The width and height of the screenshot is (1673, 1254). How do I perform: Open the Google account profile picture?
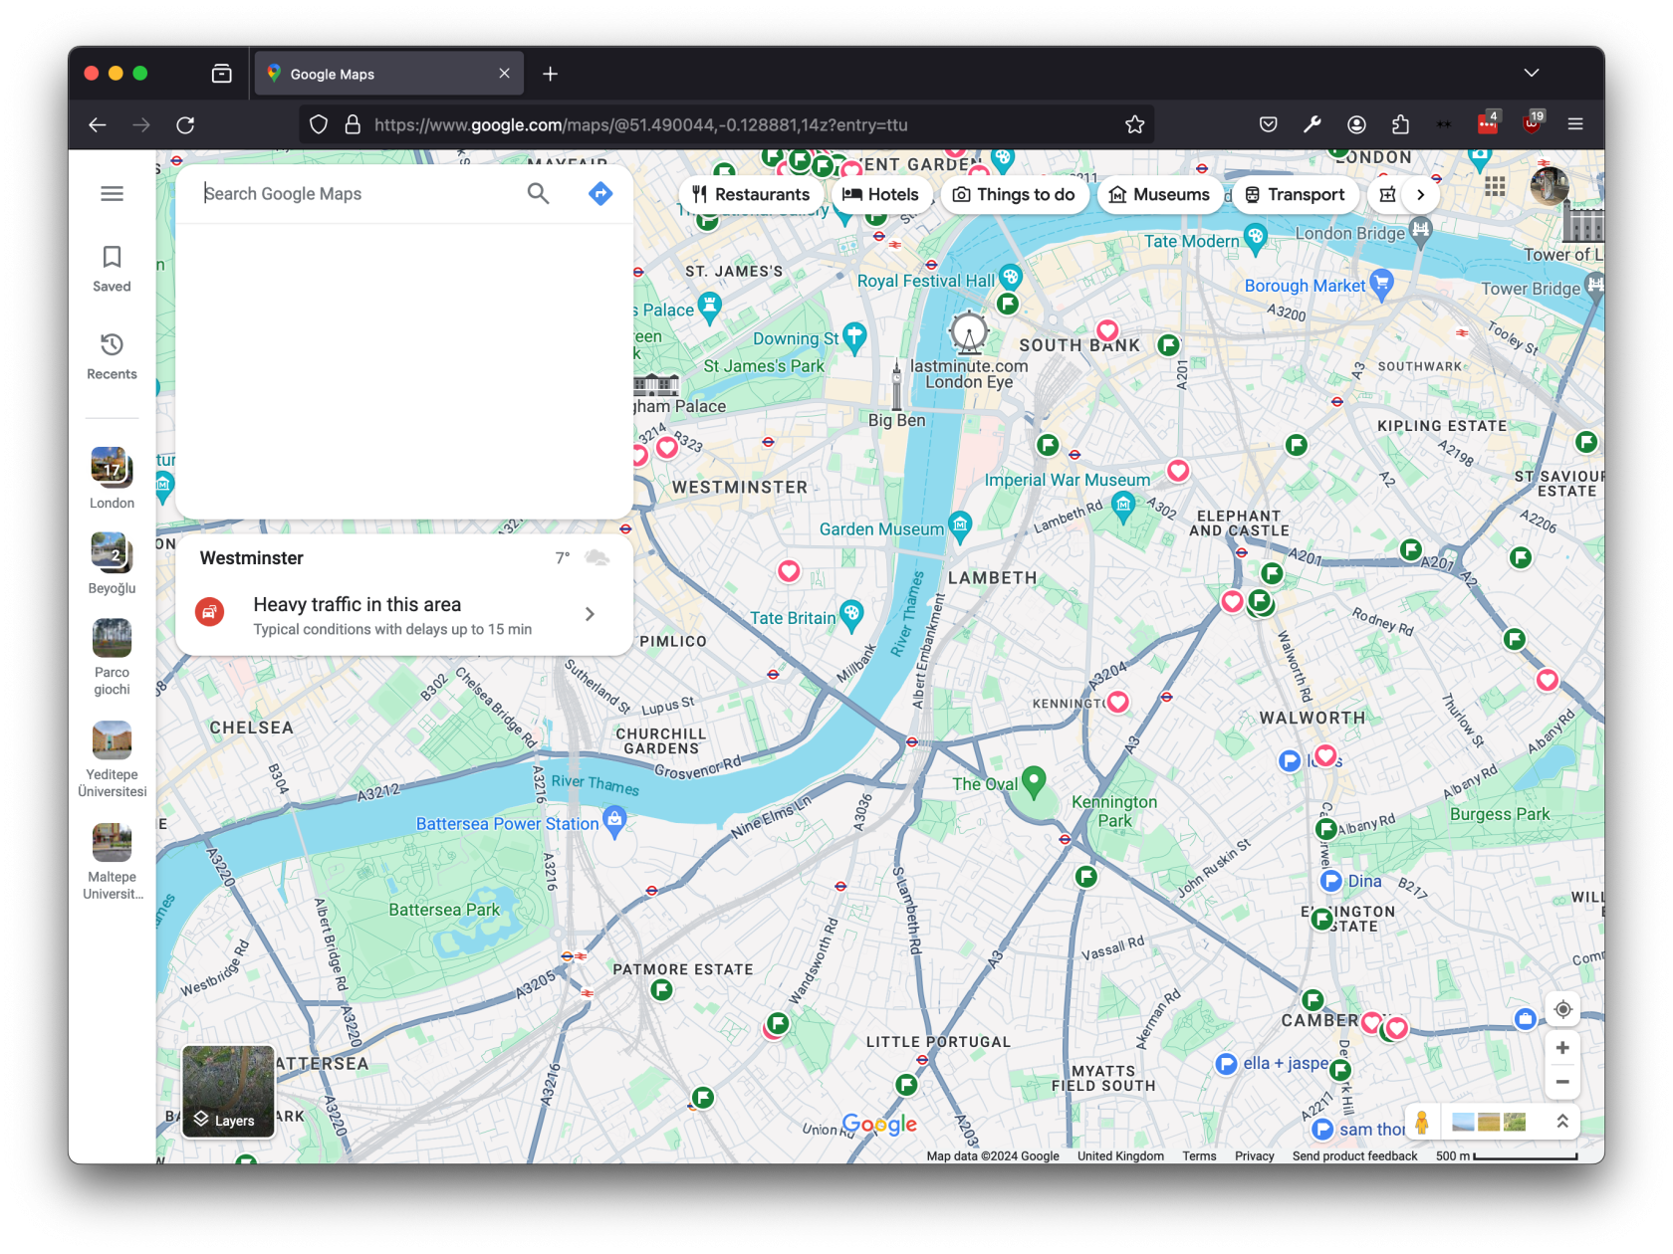point(1549,186)
